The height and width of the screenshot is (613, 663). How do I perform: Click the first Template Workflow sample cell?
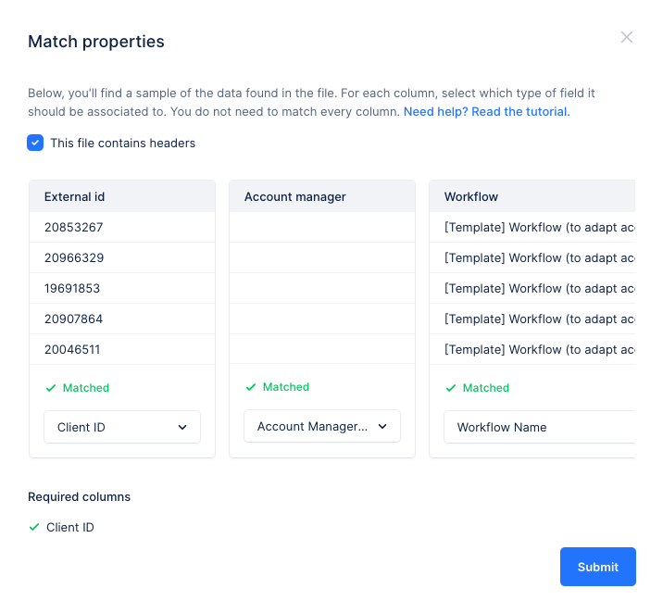click(x=537, y=227)
